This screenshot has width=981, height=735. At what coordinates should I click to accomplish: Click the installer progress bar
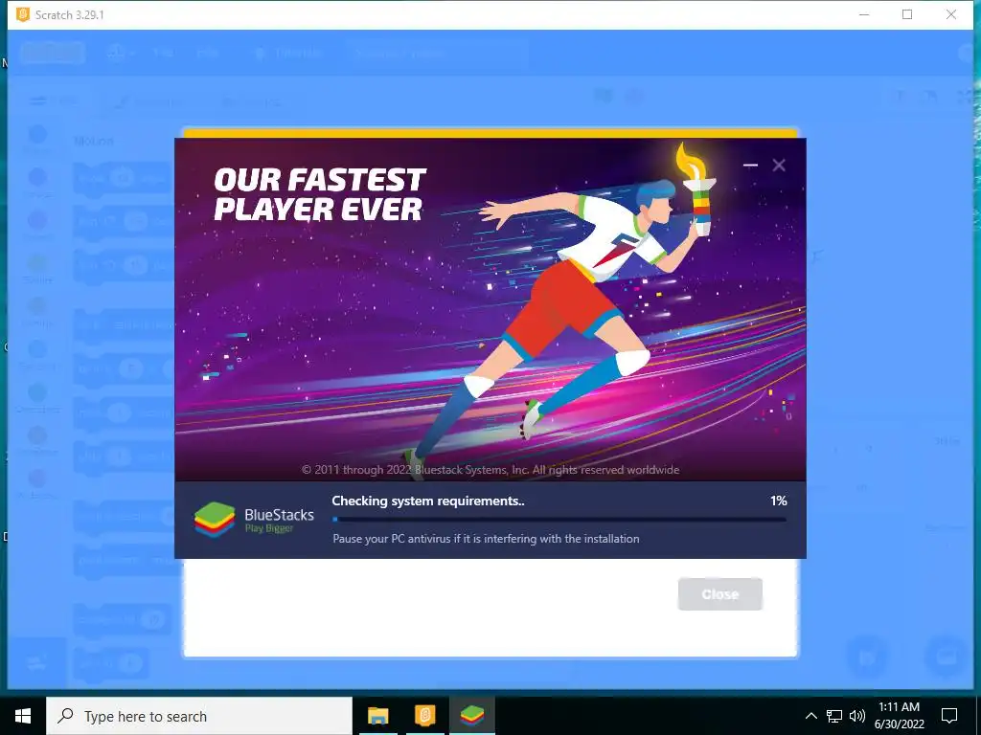click(559, 519)
